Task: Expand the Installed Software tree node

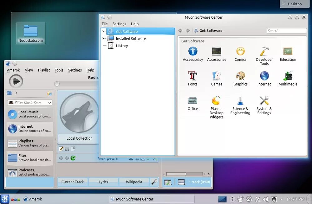Action: click(103, 39)
